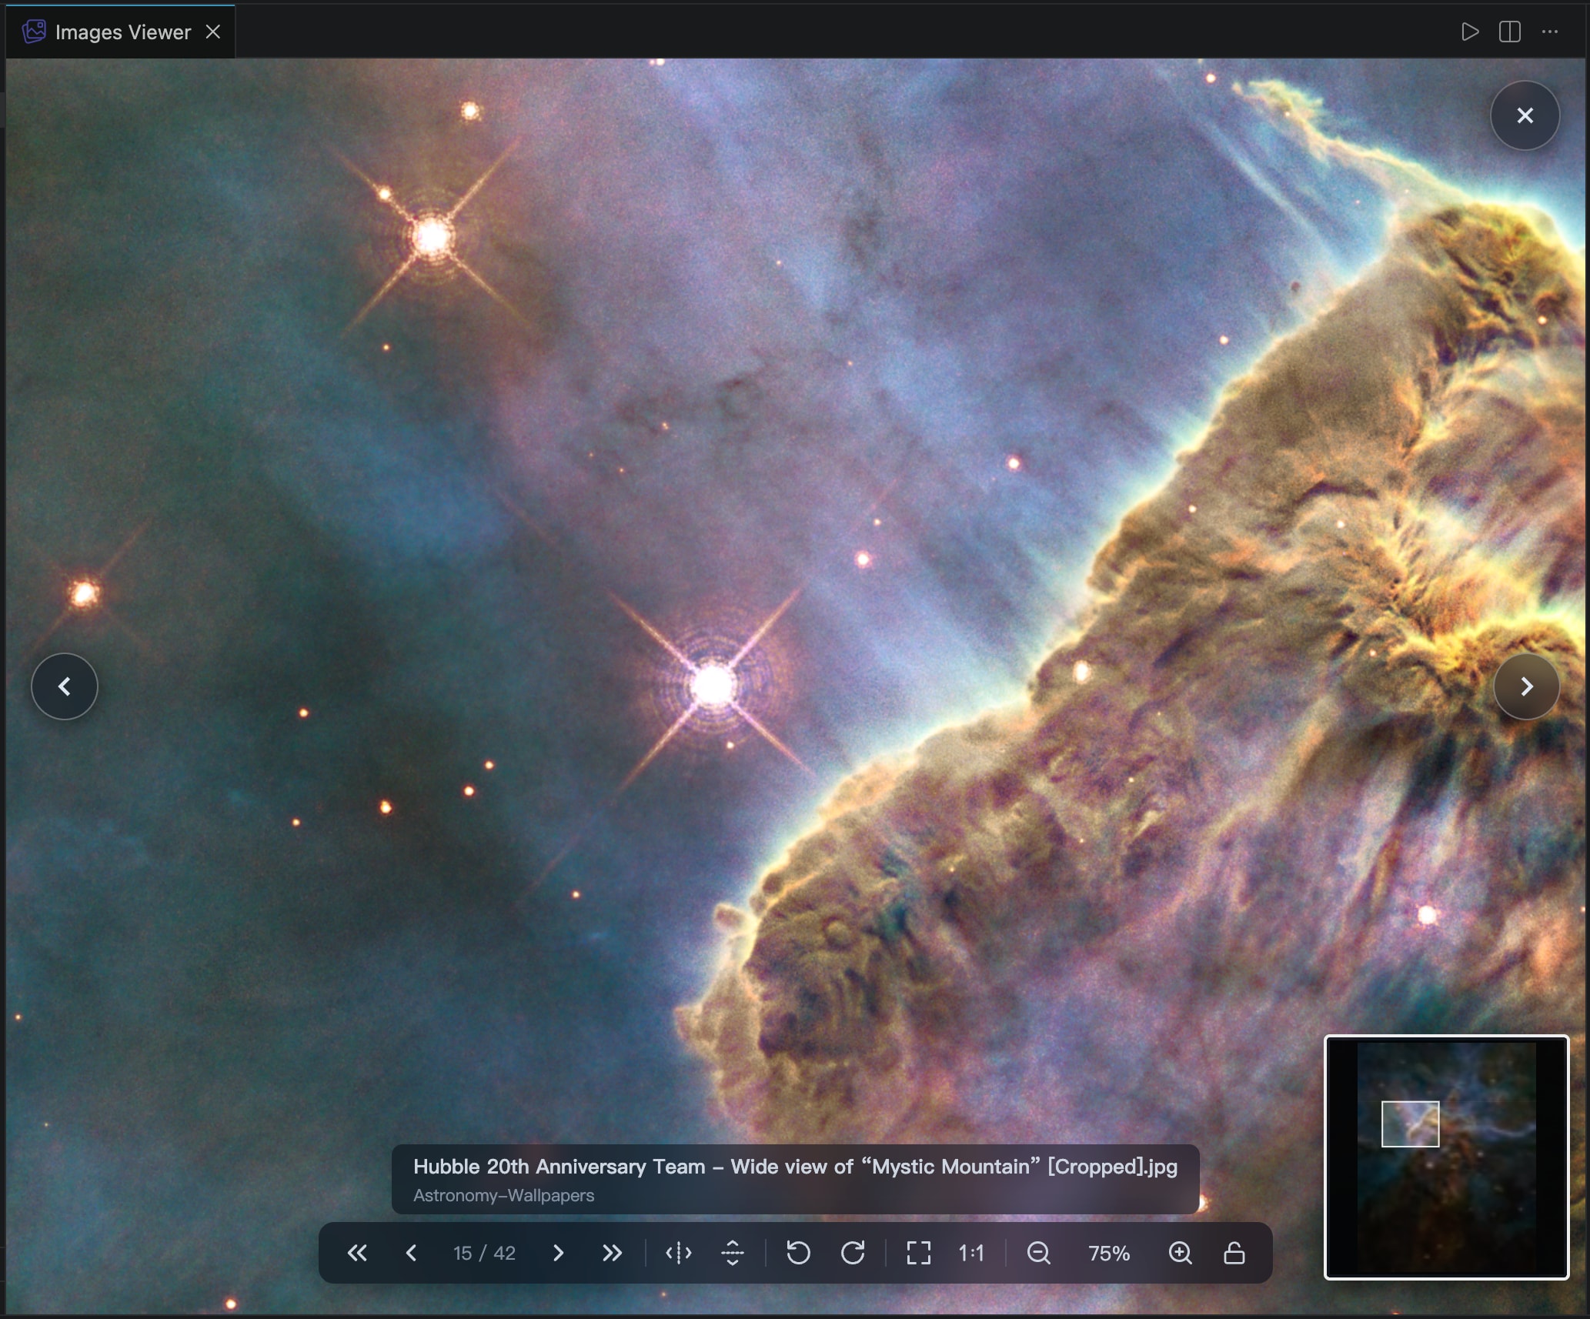Click the 75% zoom level value

click(x=1109, y=1254)
